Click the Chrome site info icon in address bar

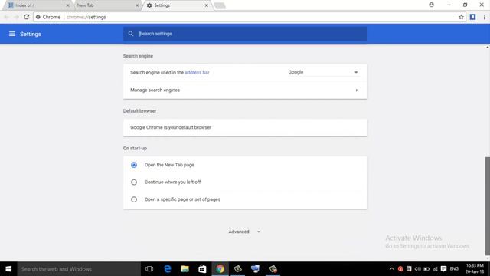coord(38,17)
